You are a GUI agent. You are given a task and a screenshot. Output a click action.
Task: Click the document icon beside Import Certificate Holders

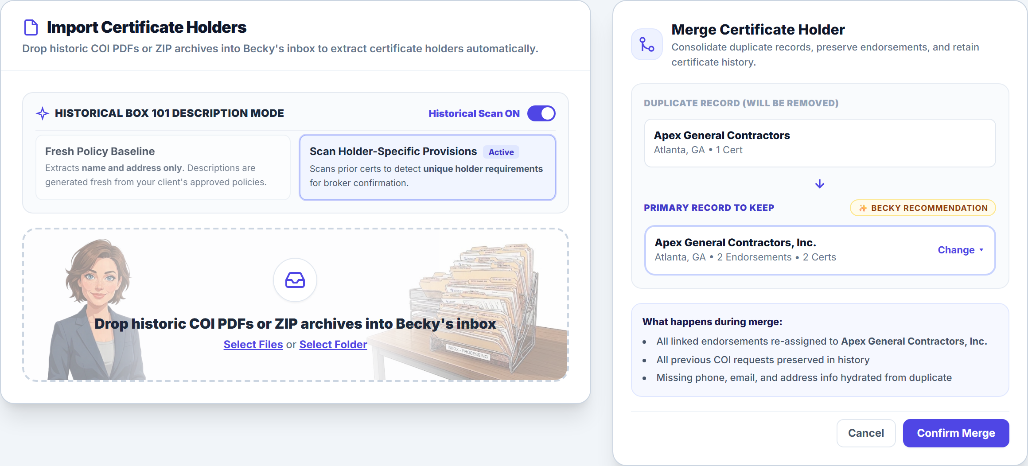click(x=31, y=27)
